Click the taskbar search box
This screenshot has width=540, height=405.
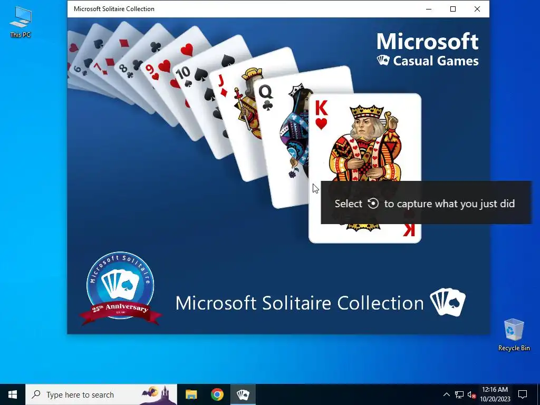coord(101,394)
